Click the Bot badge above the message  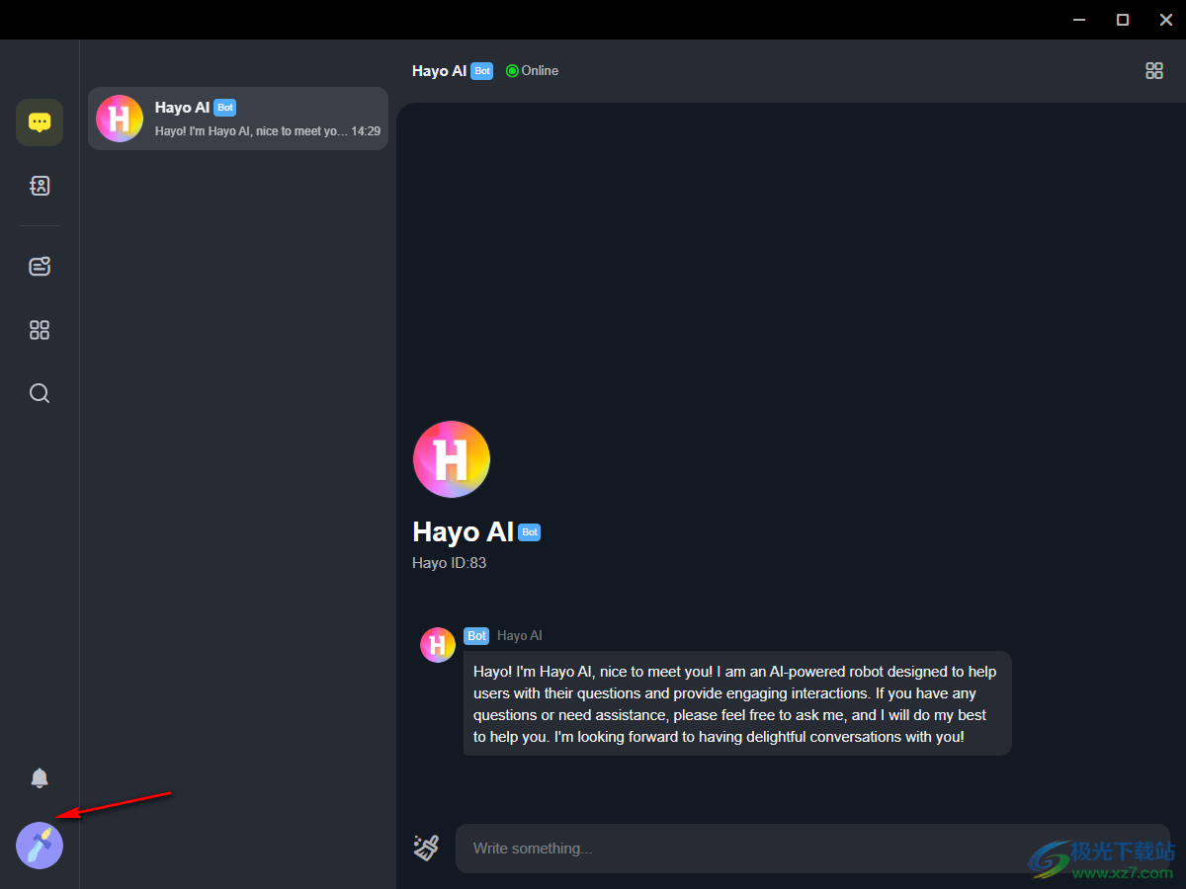coord(476,636)
